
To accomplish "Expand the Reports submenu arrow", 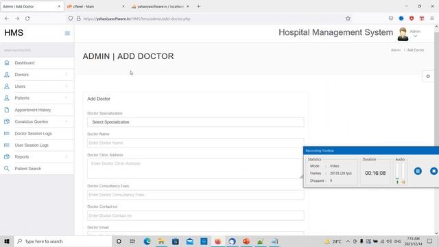I will (67, 157).
